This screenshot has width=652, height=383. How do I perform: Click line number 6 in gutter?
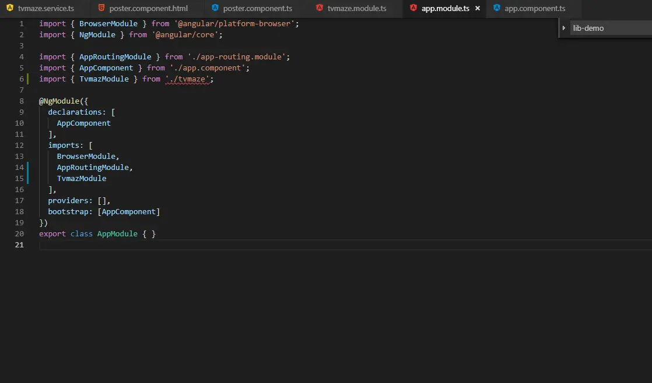(21, 79)
